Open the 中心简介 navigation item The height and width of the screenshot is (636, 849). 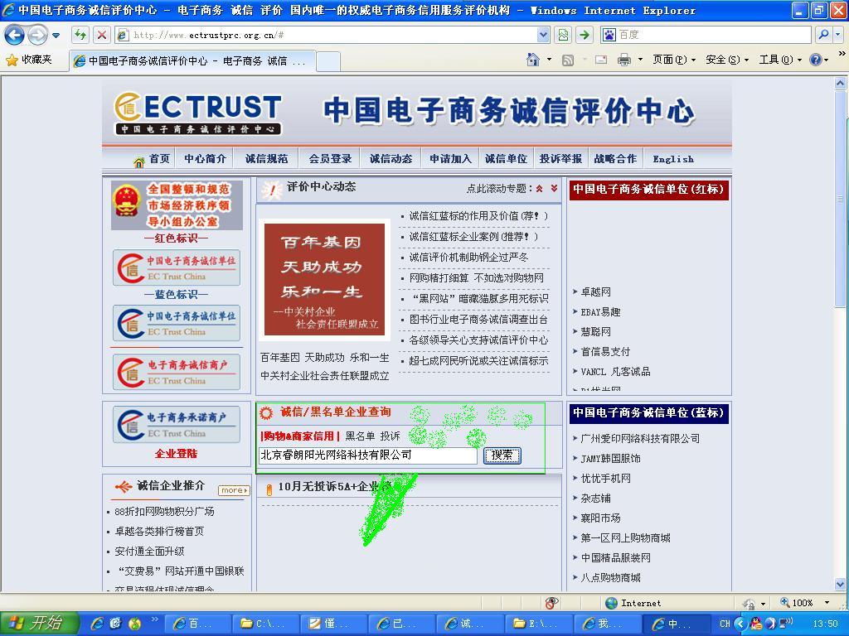pos(205,158)
